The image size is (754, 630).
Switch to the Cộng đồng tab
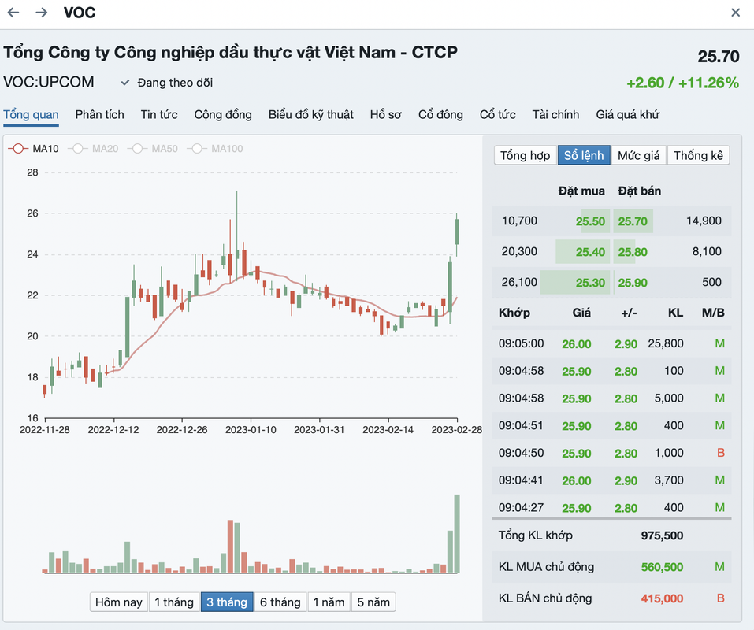click(223, 114)
